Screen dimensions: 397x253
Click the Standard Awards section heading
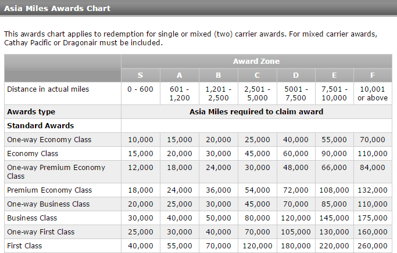pyautogui.click(x=41, y=125)
